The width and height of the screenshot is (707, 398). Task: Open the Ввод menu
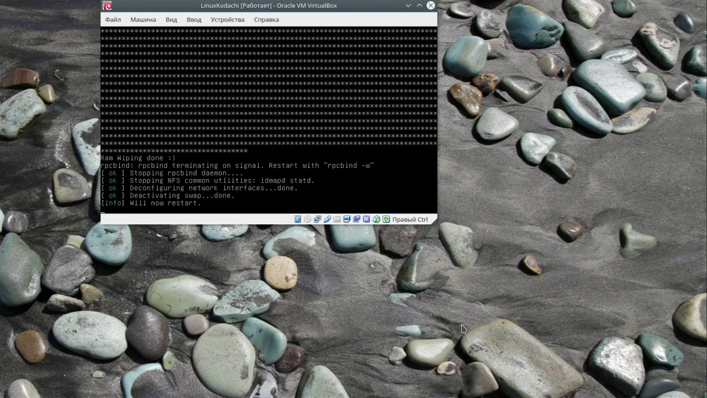194,19
